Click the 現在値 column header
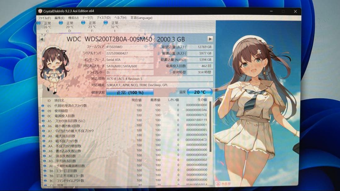The image size is (340, 191). coord(137,100)
